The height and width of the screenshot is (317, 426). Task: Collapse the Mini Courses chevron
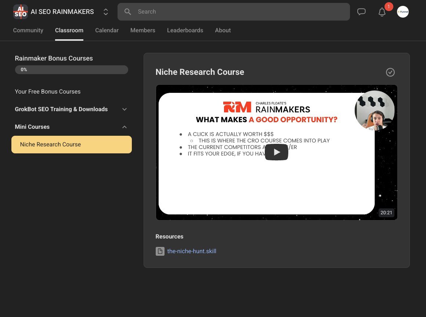[124, 127]
